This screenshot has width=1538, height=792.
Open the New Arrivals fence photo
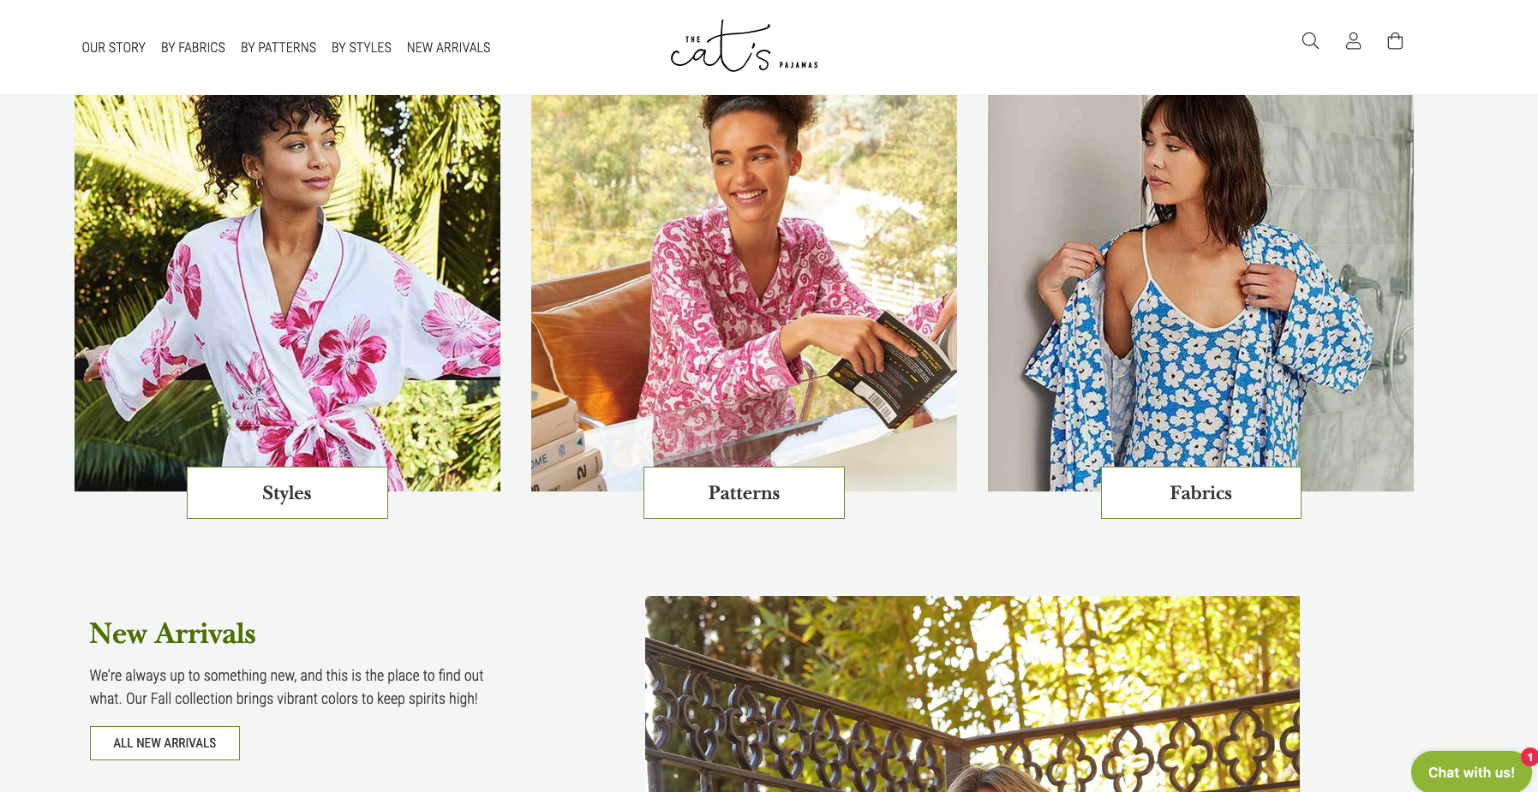click(972, 694)
